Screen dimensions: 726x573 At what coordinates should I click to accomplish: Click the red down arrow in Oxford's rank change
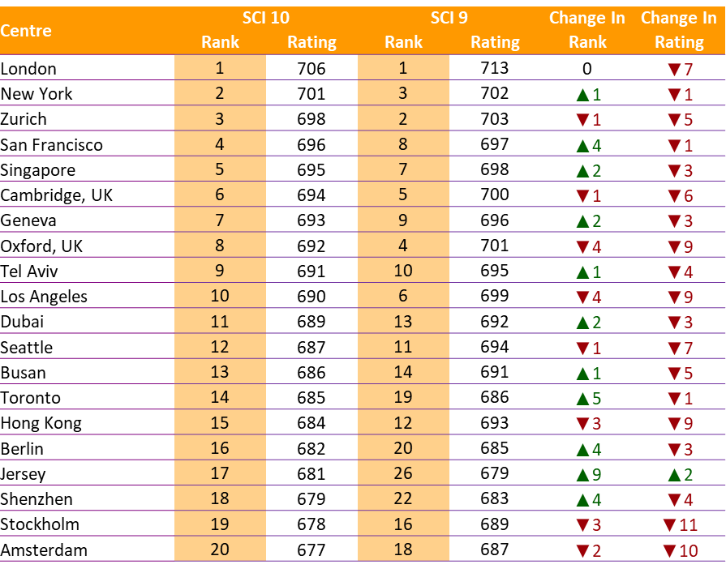coord(582,247)
